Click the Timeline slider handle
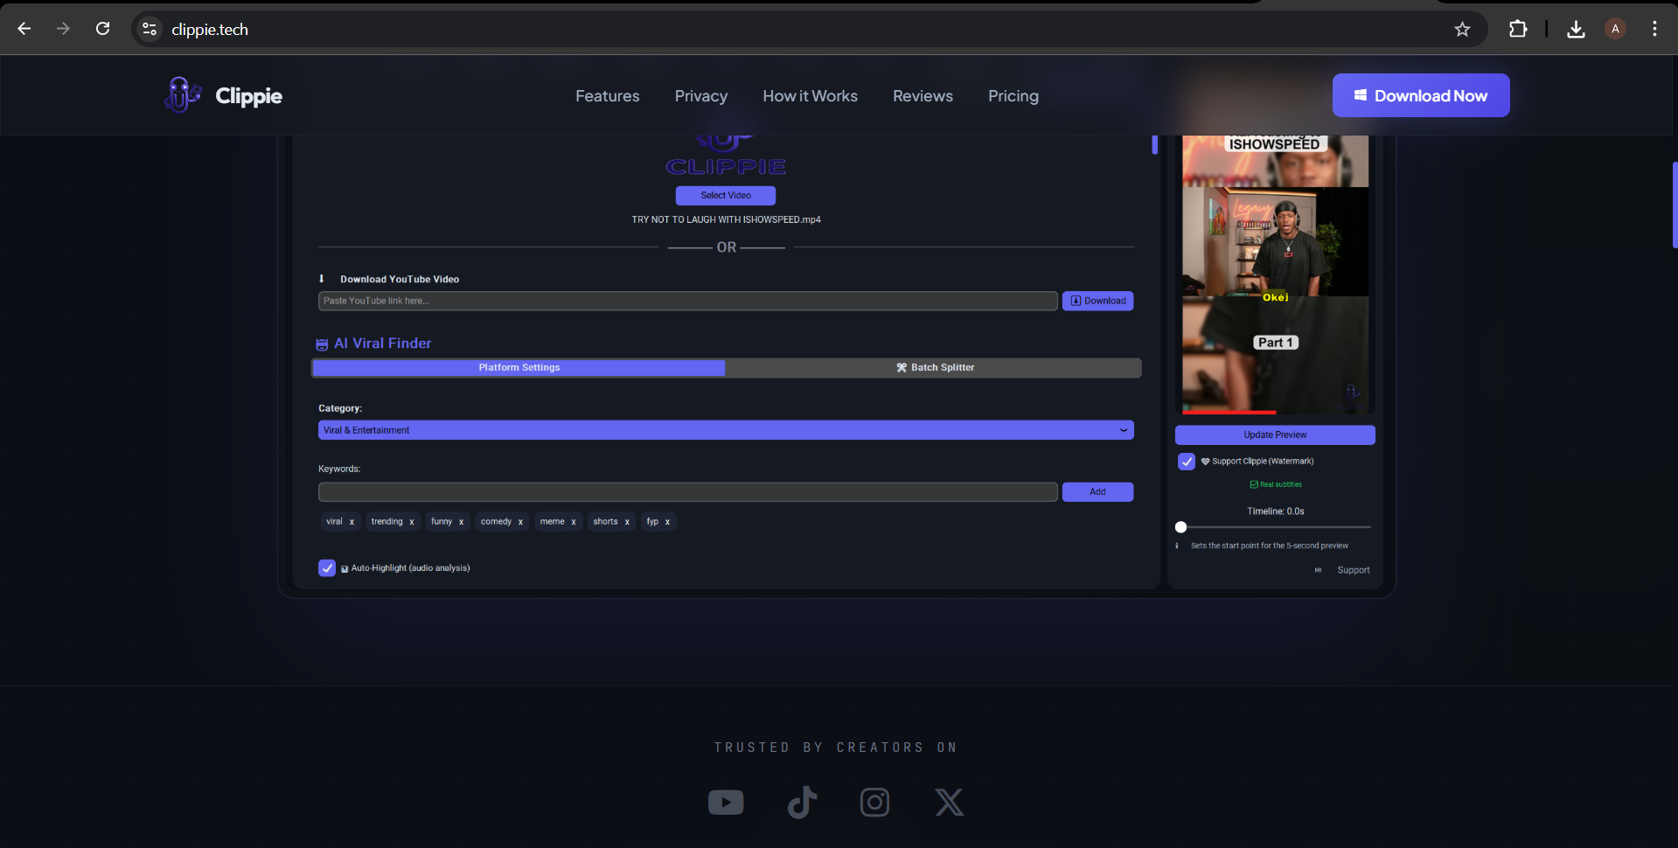The image size is (1678, 848). click(x=1181, y=527)
